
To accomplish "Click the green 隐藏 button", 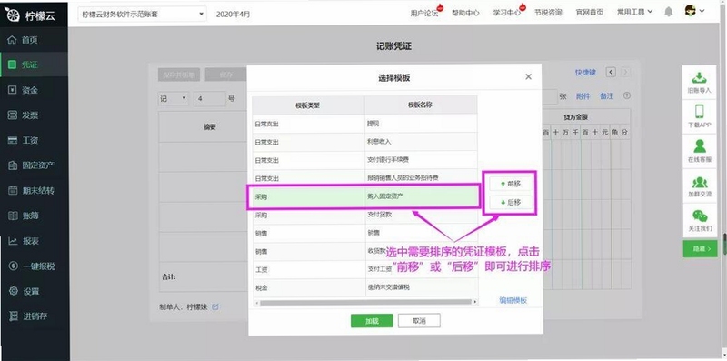I will point(700,249).
